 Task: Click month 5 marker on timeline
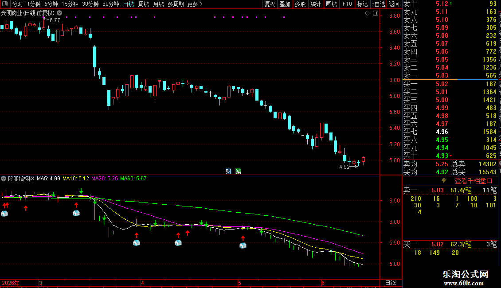coord(239,283)
